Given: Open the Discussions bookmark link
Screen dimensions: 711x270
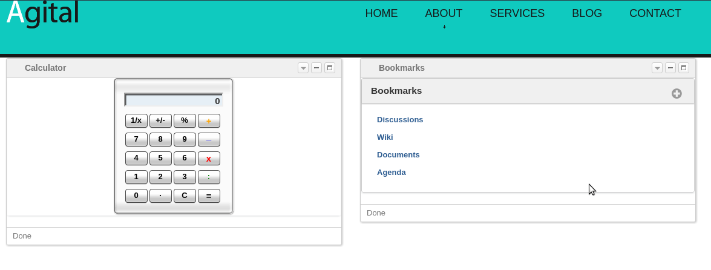Looking at the screenshot, I should pyautogui.click(x=400, y=120).
